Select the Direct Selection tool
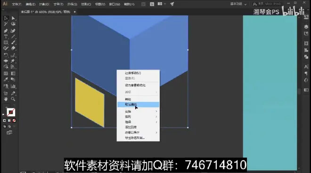Viewport: 311px width, 173px height. [13, 18]
